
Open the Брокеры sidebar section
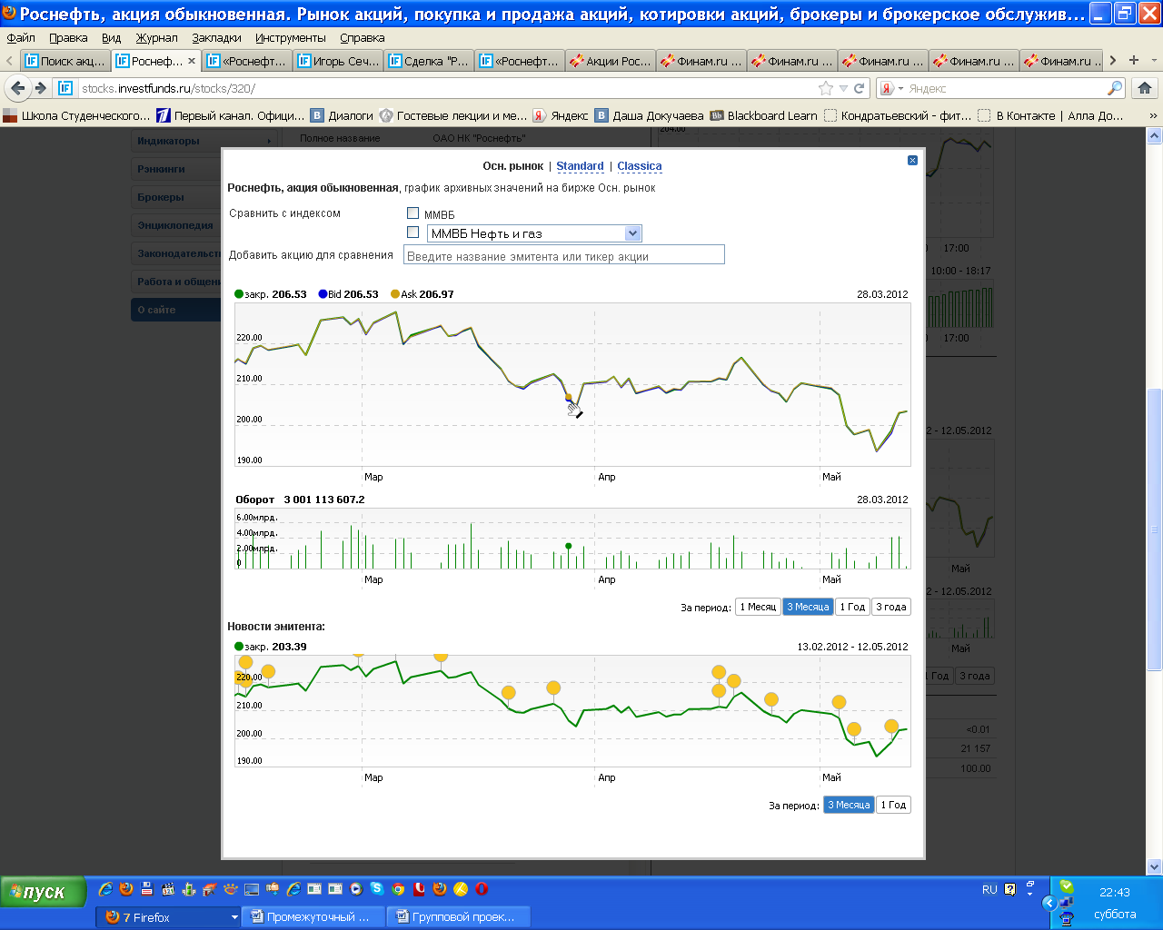(176, 197)
